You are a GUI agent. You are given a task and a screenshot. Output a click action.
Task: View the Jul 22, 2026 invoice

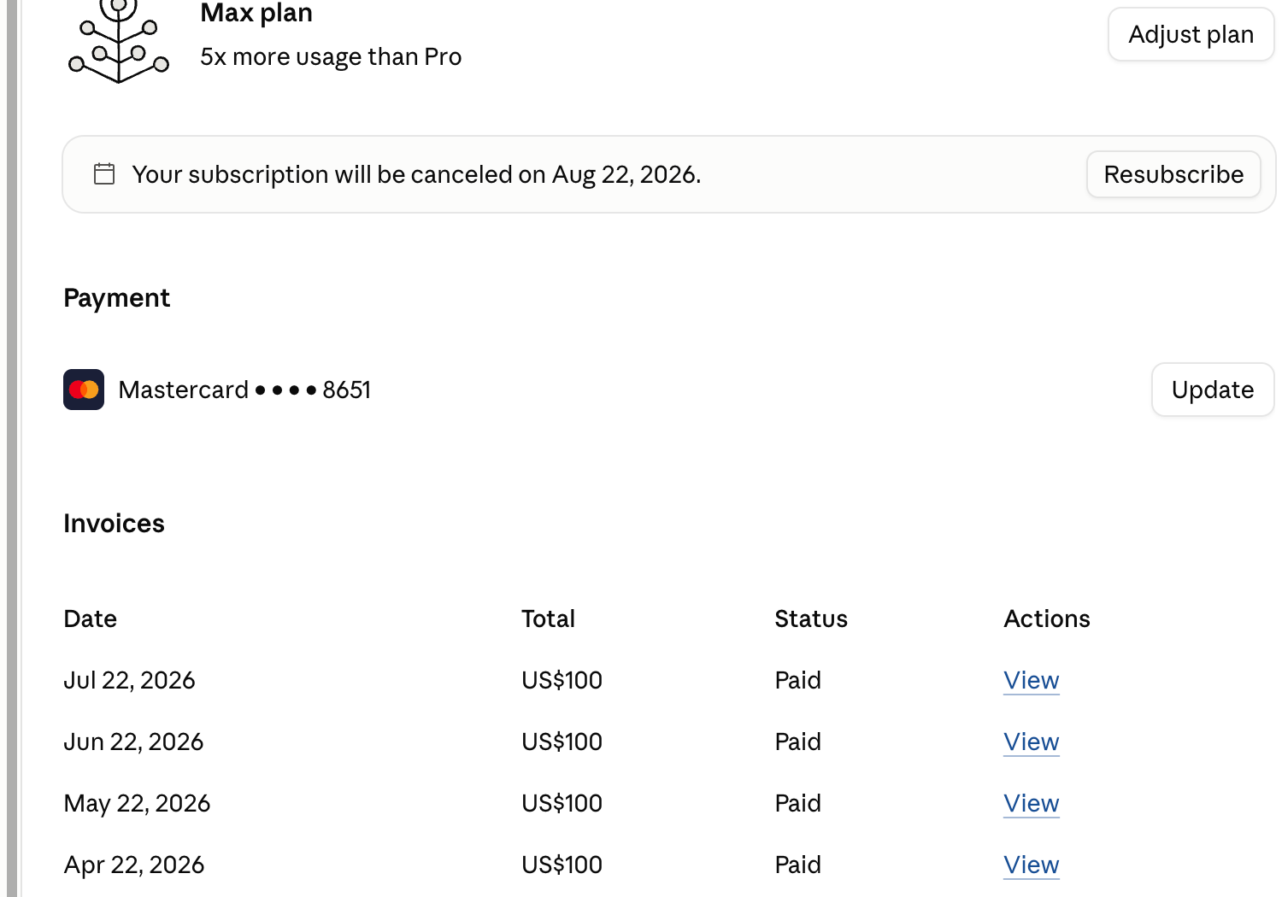[1032, 680]
